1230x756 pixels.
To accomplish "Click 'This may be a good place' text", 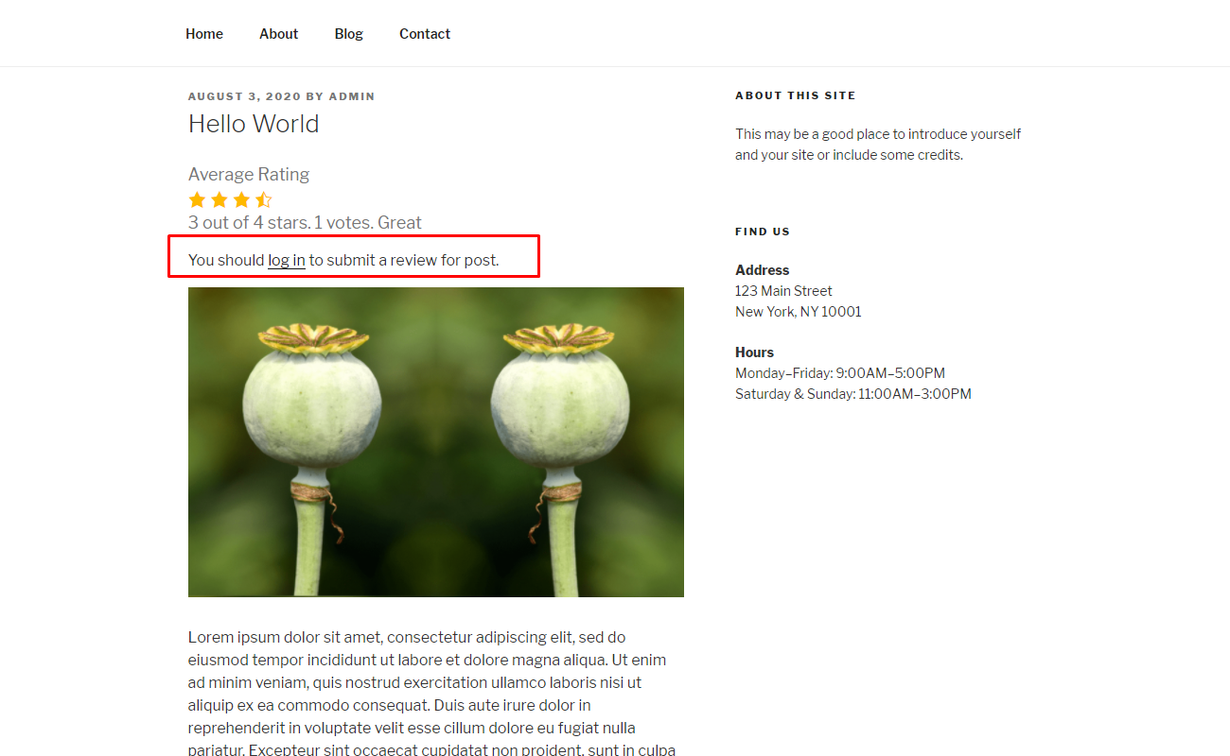I will click(878, 145).
